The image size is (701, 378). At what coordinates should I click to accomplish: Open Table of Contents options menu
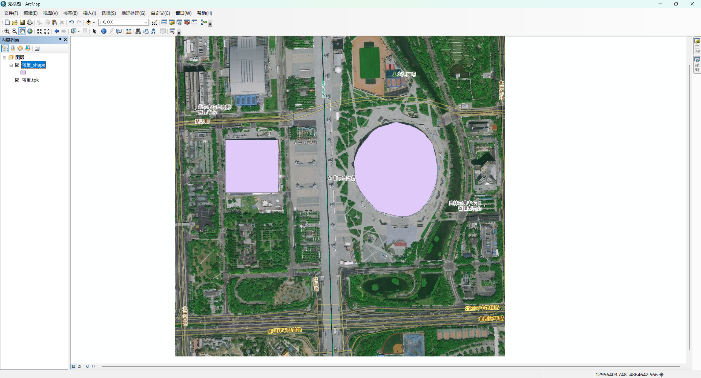coord(37,48)
